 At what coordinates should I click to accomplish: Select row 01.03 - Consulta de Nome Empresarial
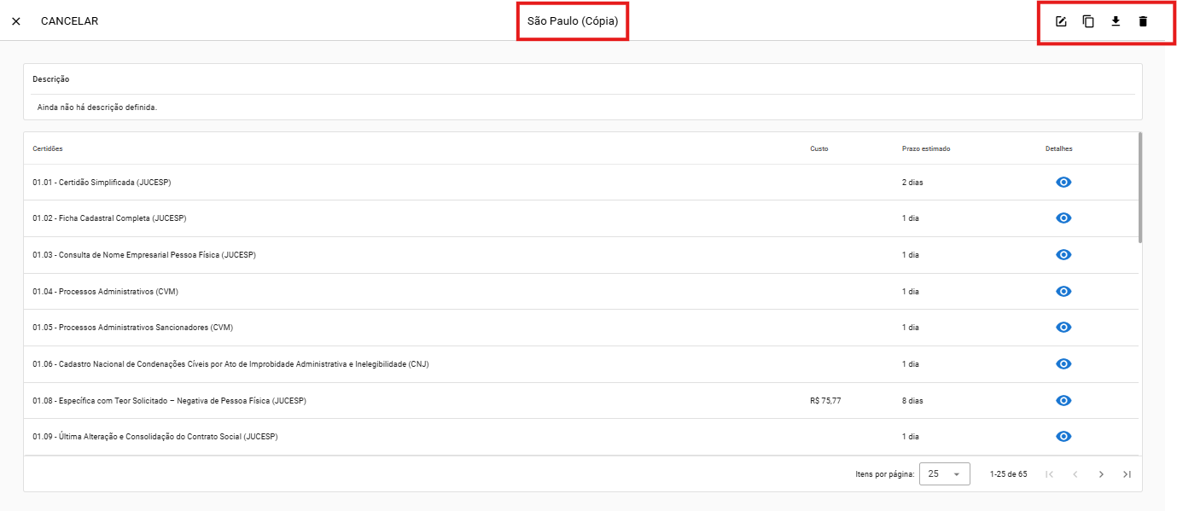580,255
